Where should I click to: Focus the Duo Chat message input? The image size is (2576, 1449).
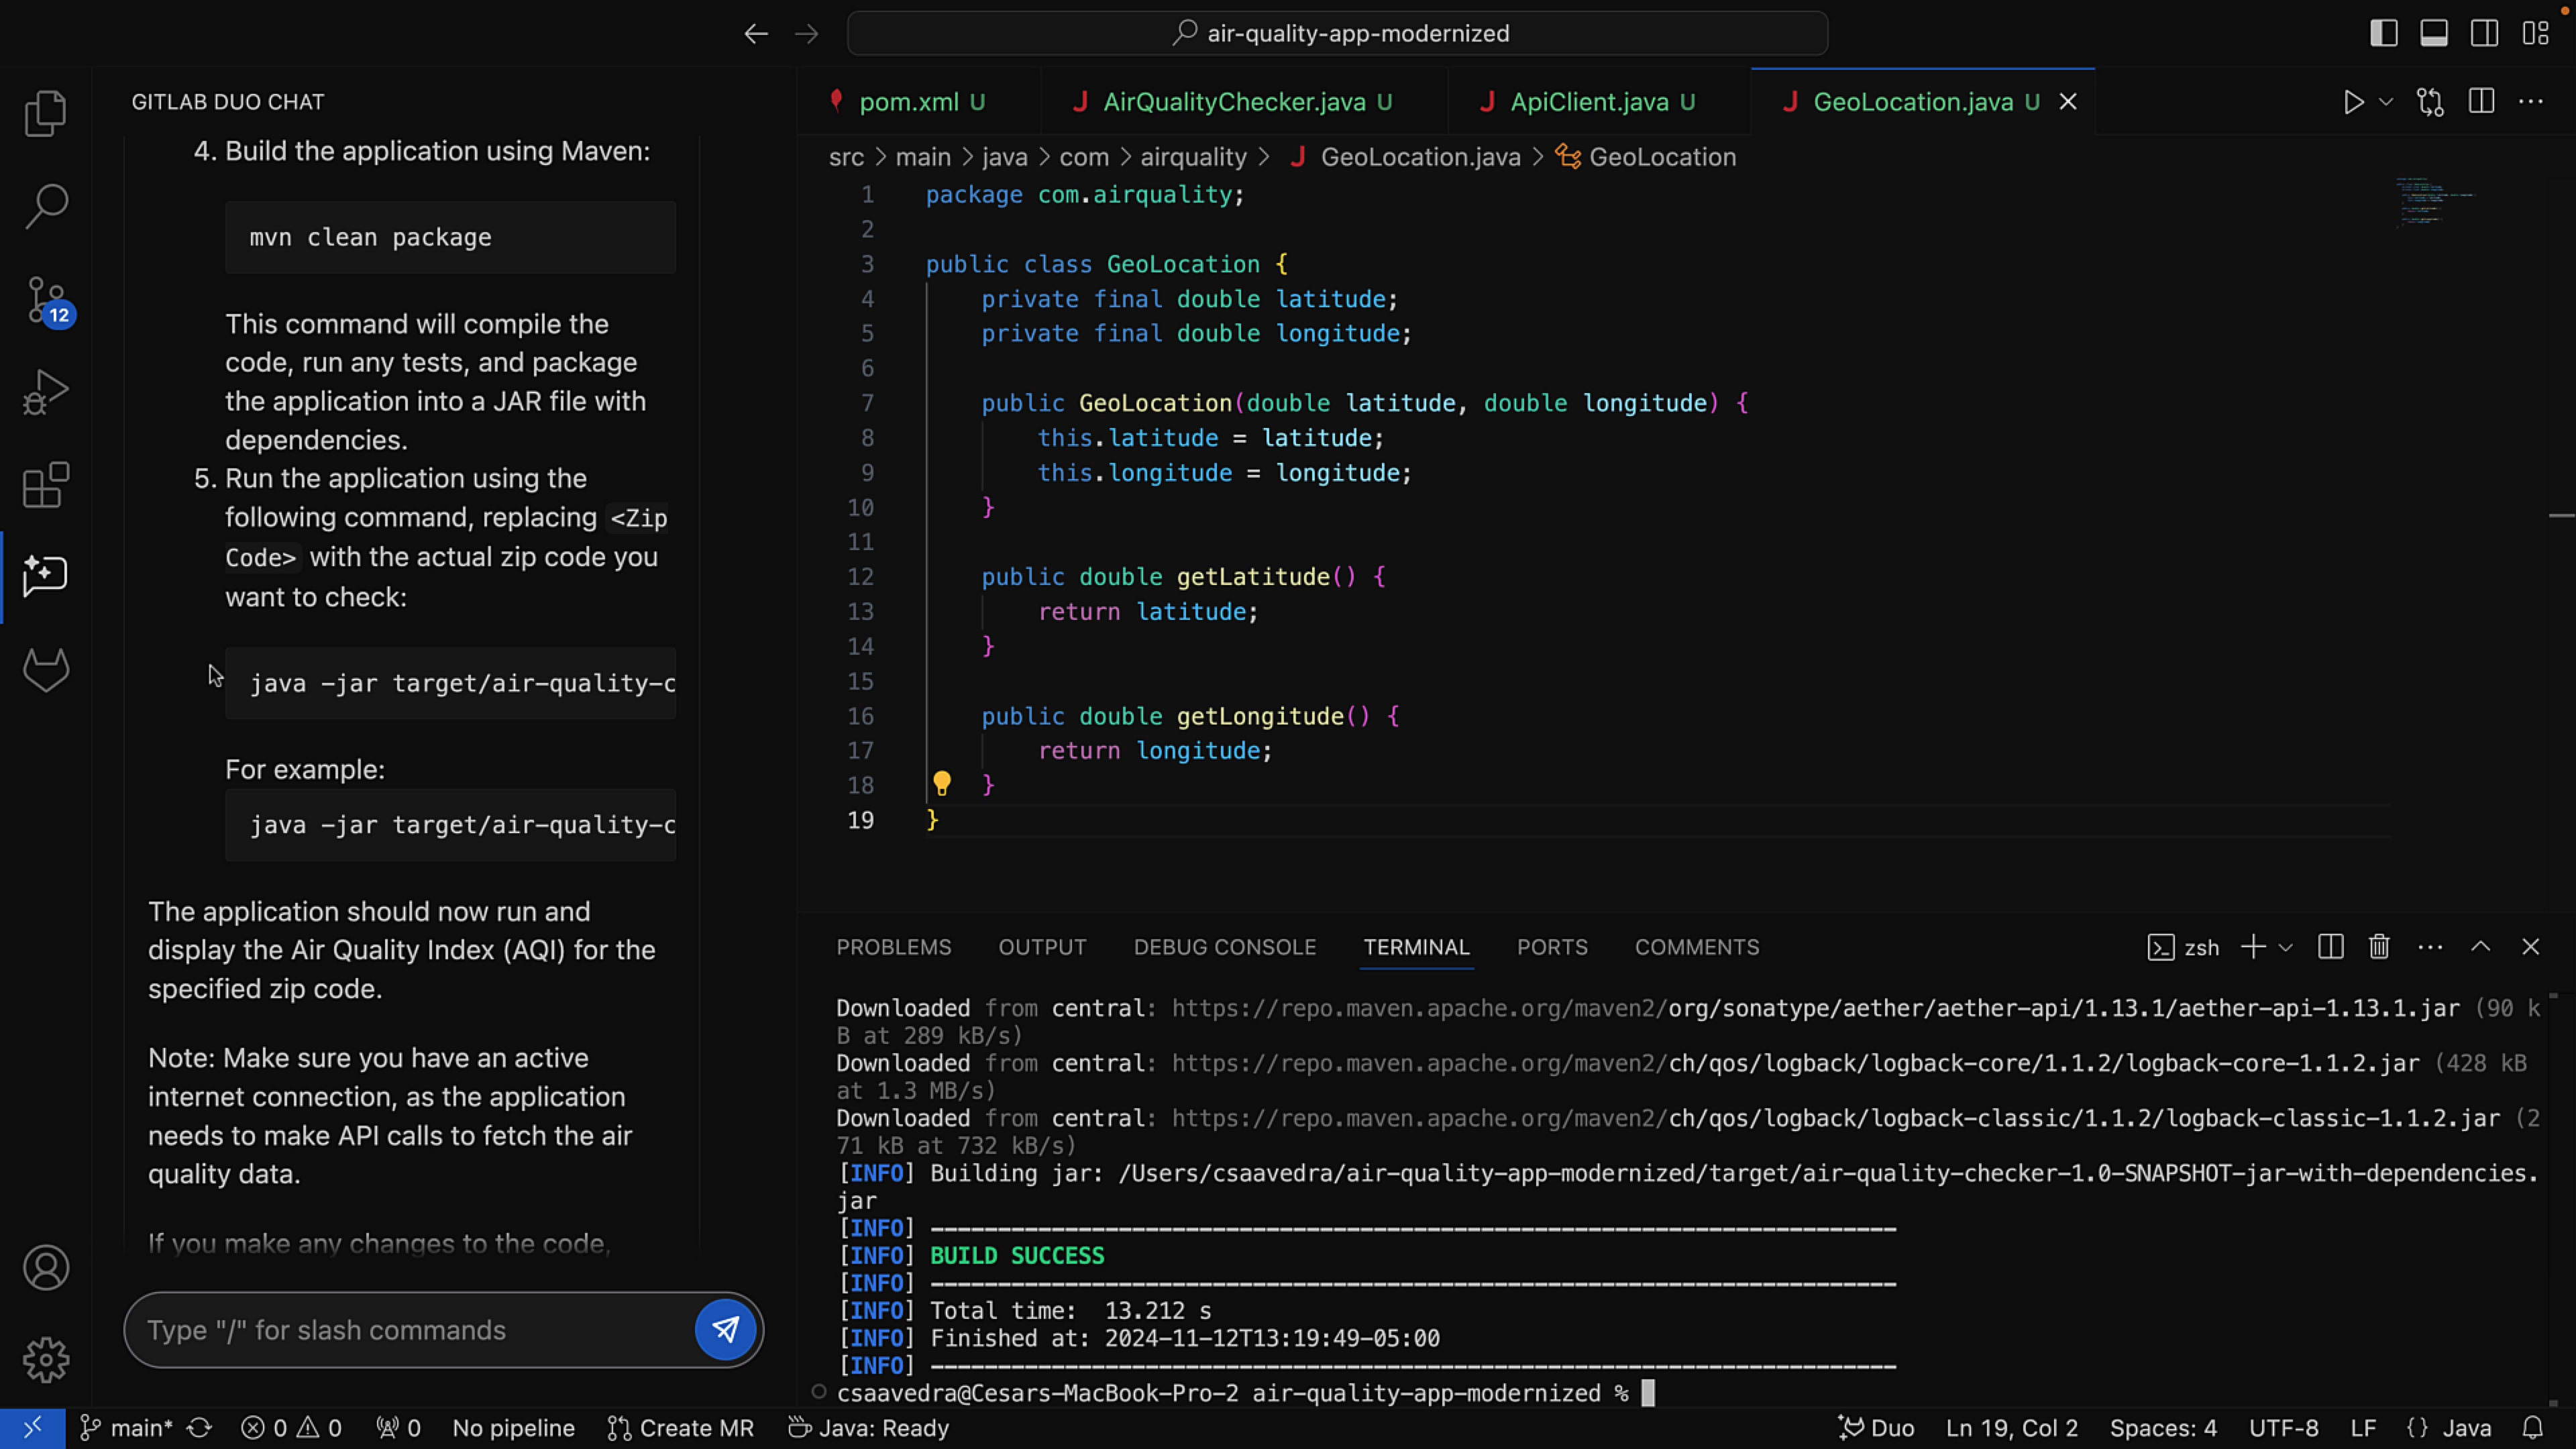410,1330
